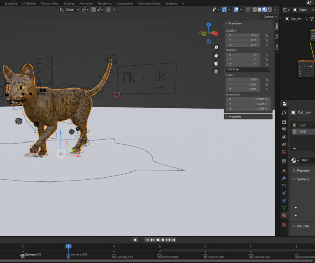Open the viewport Options dropdown
This screenshot has height=263, width=315.
(270, 17)
